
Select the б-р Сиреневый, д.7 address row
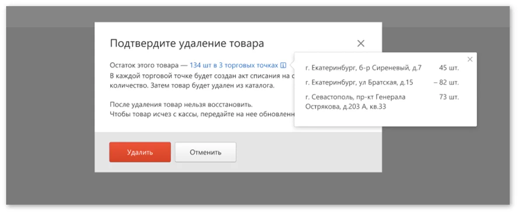[x=382, y=68]
